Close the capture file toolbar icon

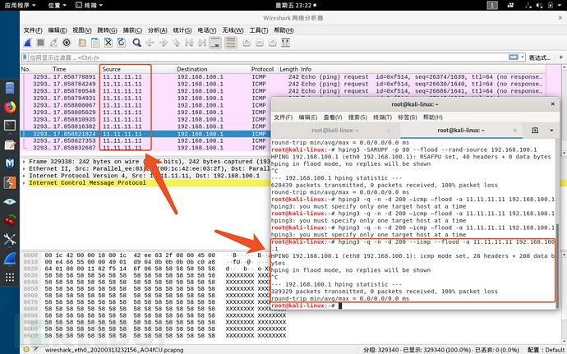pos(108,43)
